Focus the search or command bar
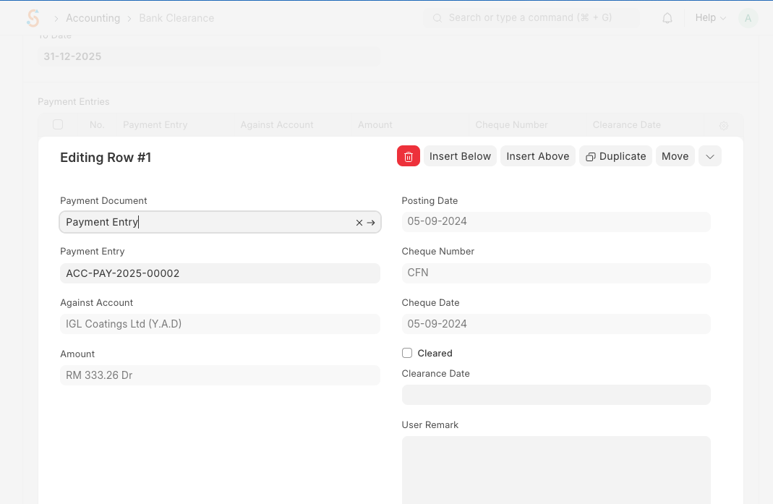The height and width of the screenshot is (504, 773). click(531, 18)
